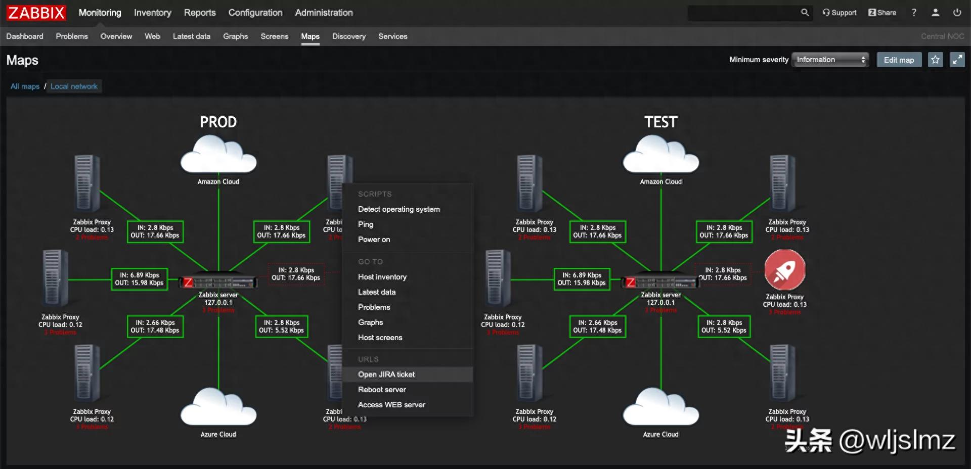971x469 pixels.
Task: Open the Services tab
Action: point(393,36)
